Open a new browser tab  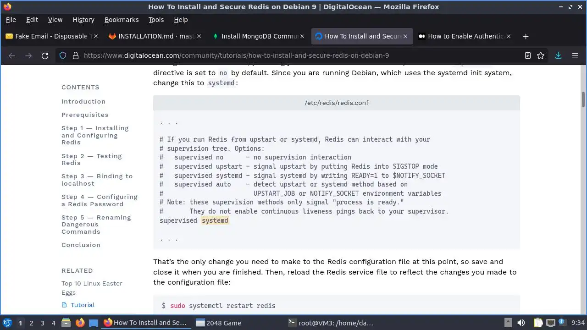coord(526,36)
